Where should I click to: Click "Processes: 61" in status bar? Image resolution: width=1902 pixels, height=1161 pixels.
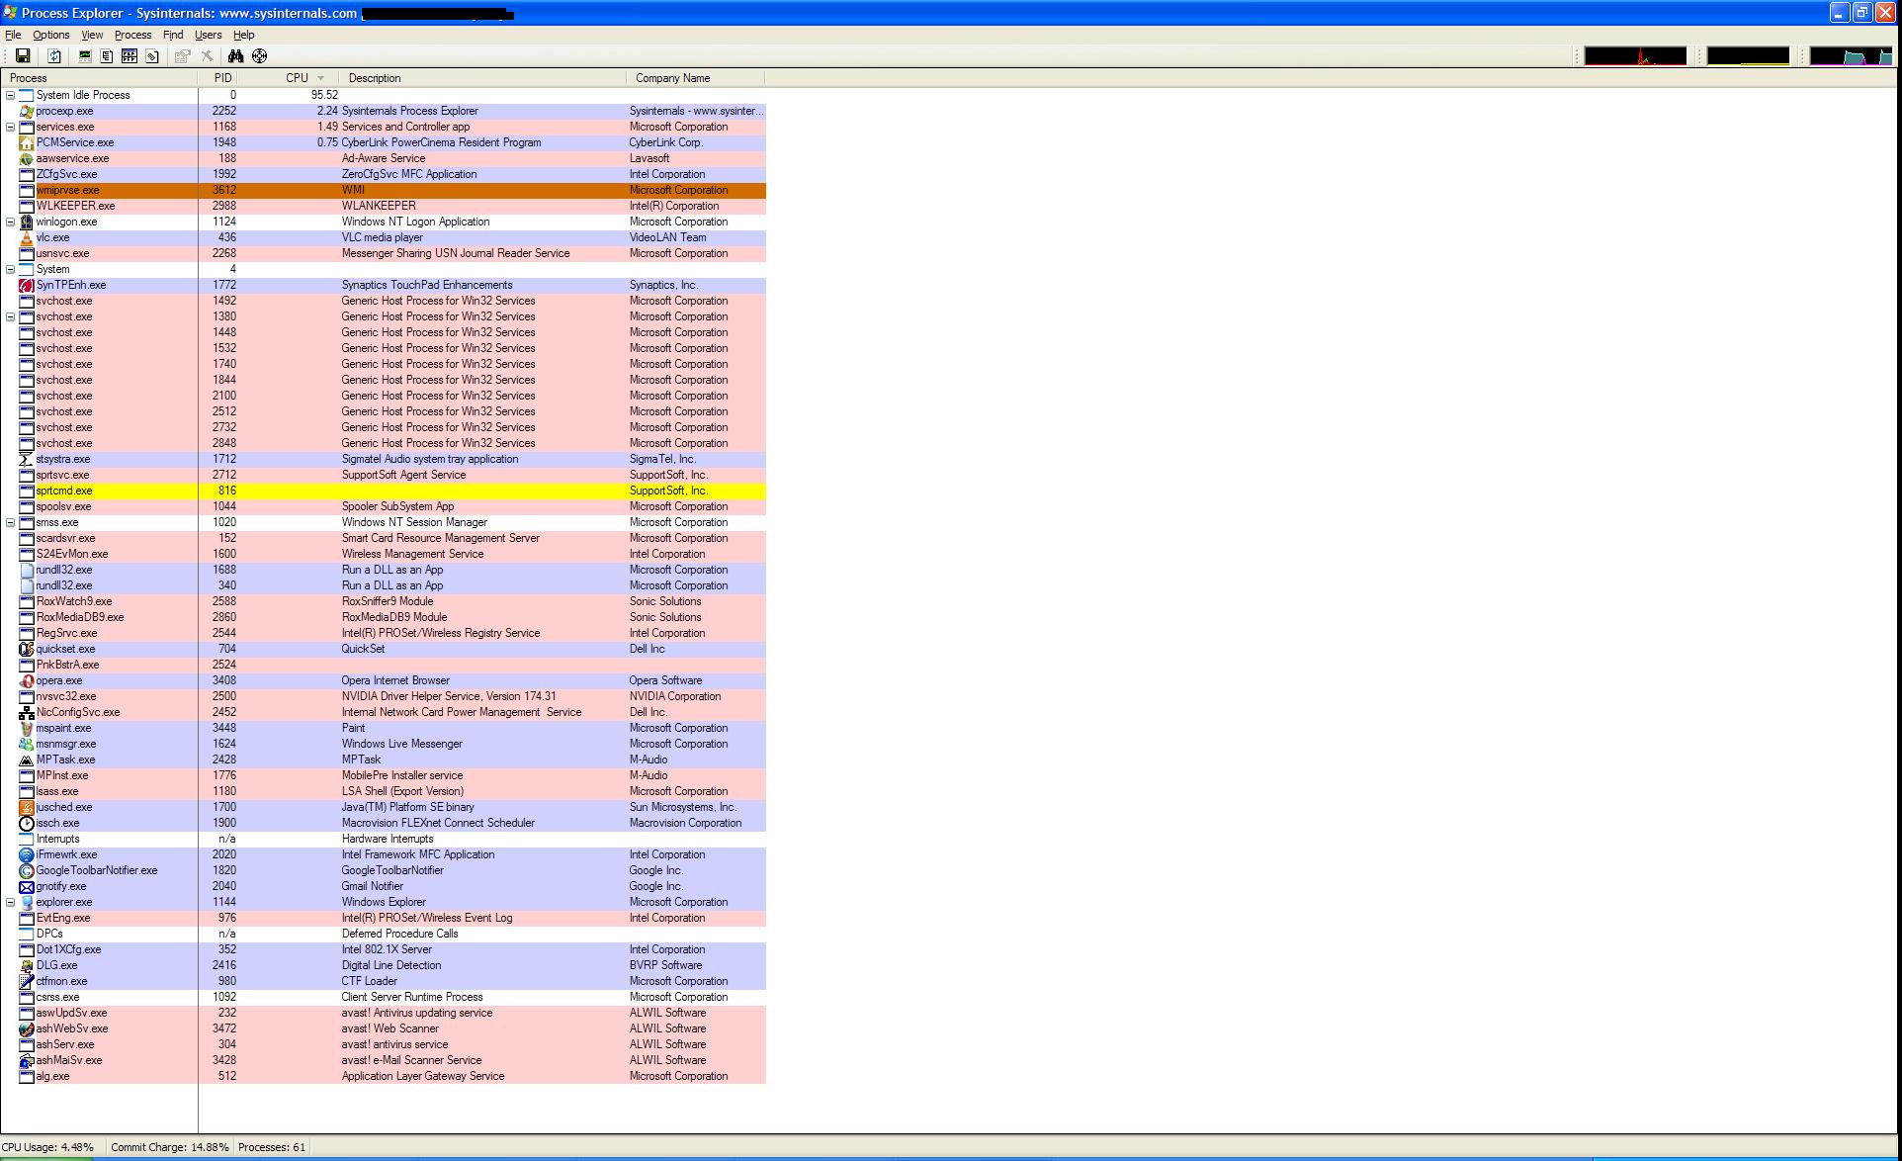pyautogui.click(x=272, y=1147)
